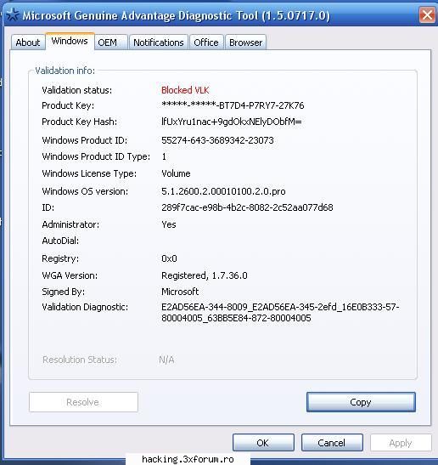Open the Office tab
This screenshot has width=438, height=465.
(206, 43)
